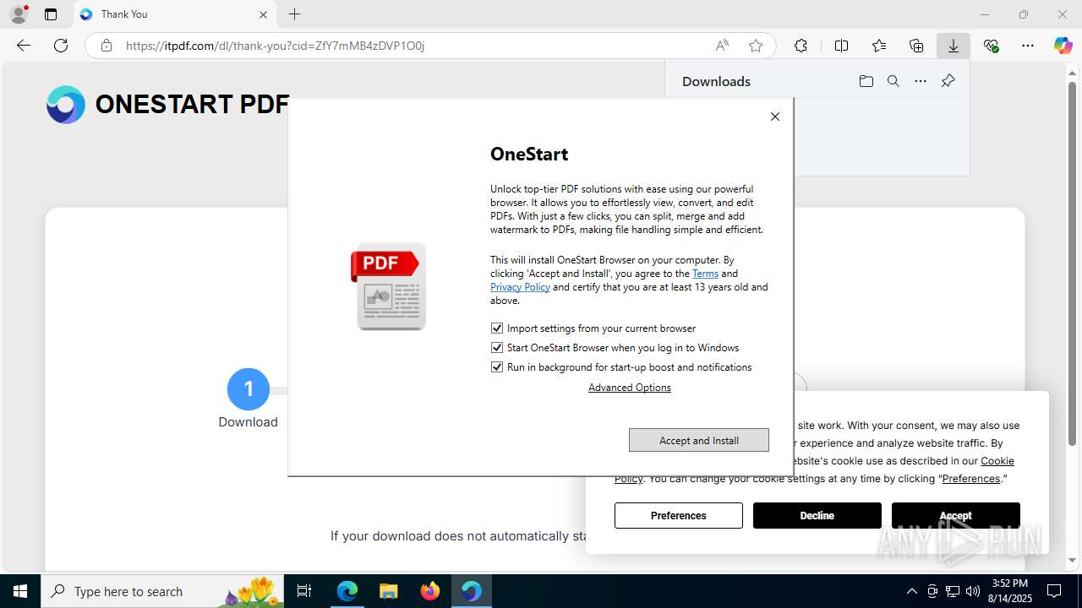Open Task View on the taskbar
Image resolution: width=1082 pixels, height=608 pixels.
[x=304, y=591]
